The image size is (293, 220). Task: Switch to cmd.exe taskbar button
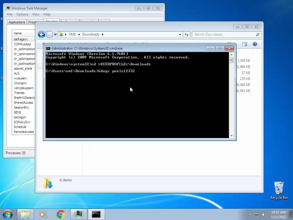point(96,214)
